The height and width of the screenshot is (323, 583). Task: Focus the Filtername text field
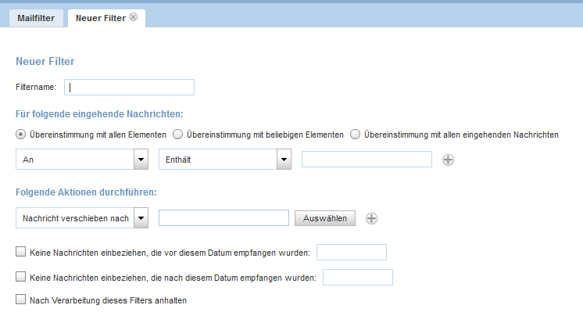pyautogui.click(x=129, y=87)
